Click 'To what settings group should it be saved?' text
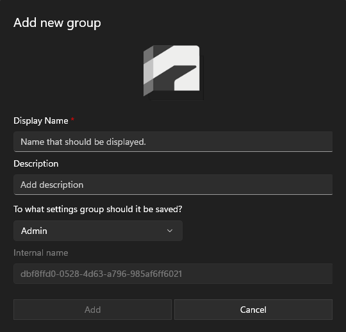Viewport: 346px width, 332px height. [98, 210]
